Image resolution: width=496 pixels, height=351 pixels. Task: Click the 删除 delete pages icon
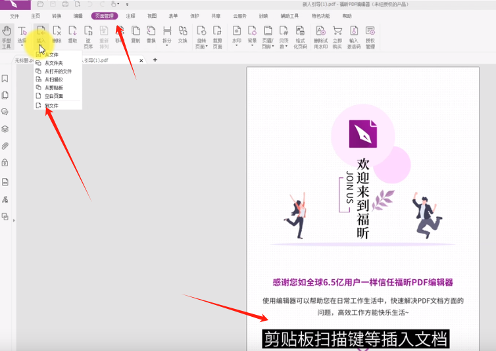tap(57, 34)
